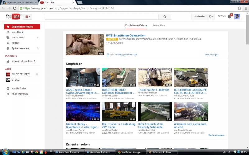Viewport: 249px width, 155px height.
Task: Open ROADTRAIN RADIO CONTROL Modelltrucker title
Action: [119, 91]
